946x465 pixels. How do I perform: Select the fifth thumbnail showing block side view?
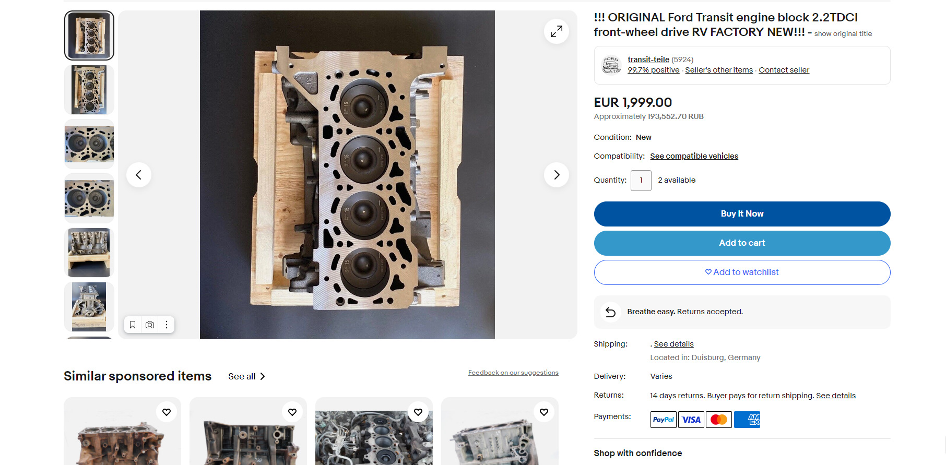pyautogui.click(x=89, y=253)
